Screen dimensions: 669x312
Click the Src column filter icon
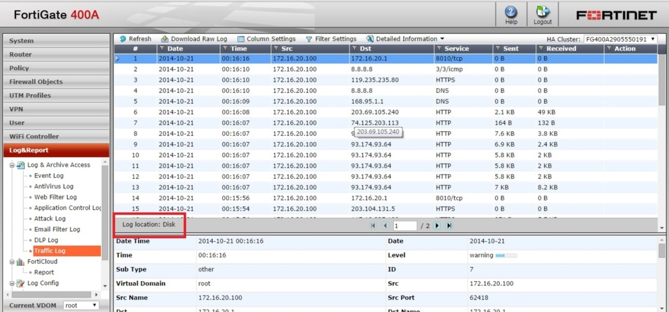point(277,49)
